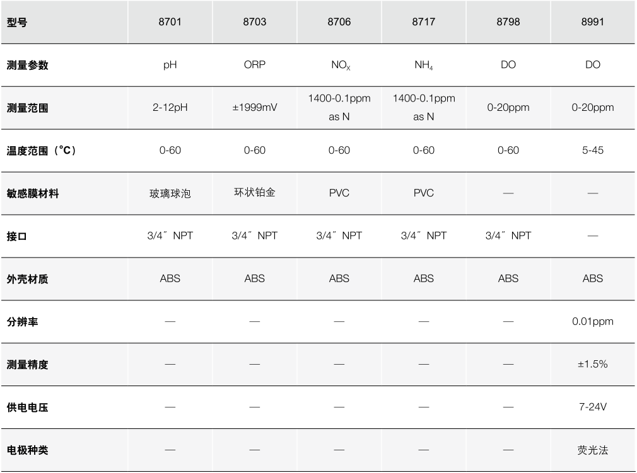Select the ±1999mV range cell

pyautogui.click(x=254, y=108)
